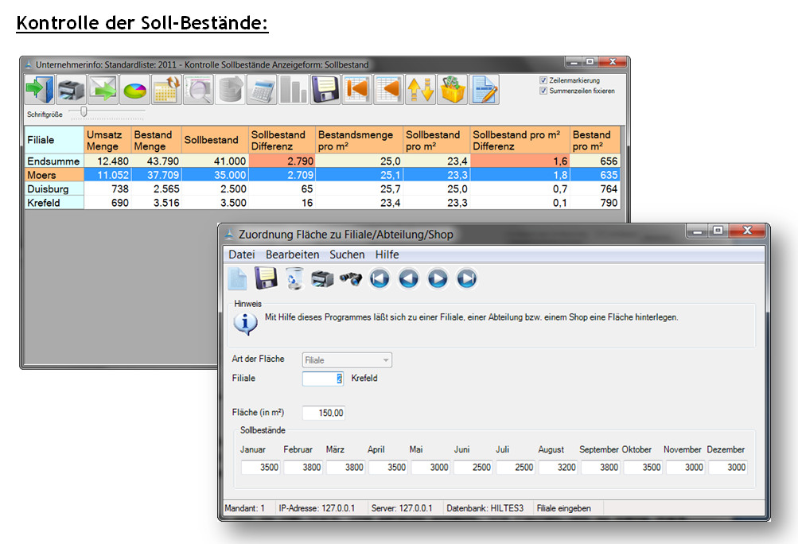Click the shopping basket icon
798x544 pixels.
pyautogui.click(x=453, y=90)
